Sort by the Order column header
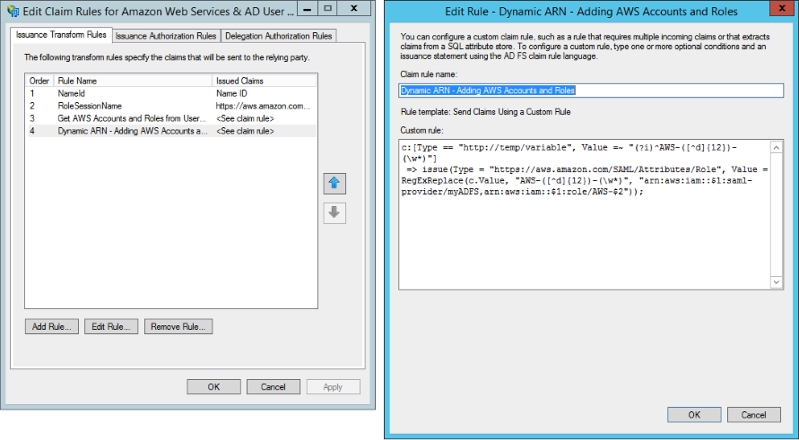 [x=39, y=81]
